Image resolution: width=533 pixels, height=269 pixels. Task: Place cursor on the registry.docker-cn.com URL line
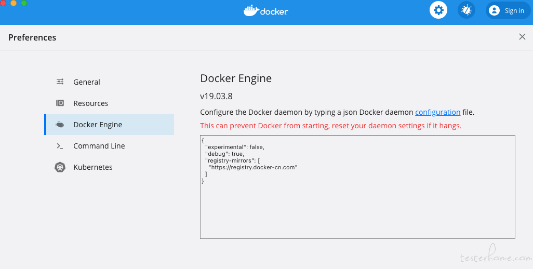pos(253,167)
